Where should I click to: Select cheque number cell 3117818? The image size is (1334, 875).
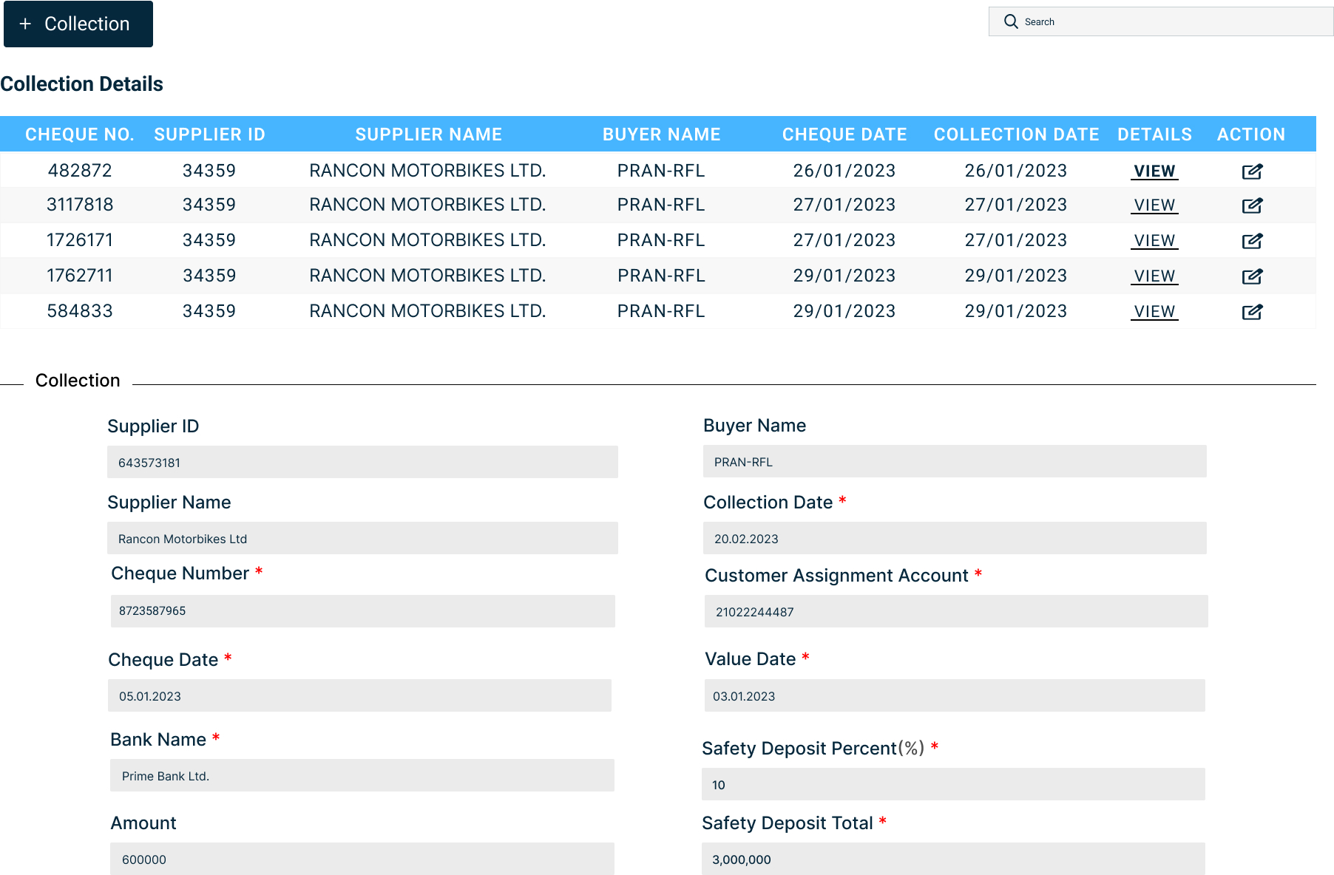click(80, 205)
